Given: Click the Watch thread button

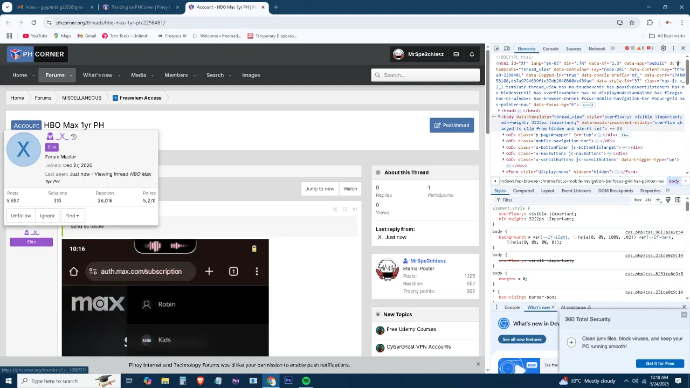Looking at the screenshot, I should pyautogui.click(x=350, y=189).
